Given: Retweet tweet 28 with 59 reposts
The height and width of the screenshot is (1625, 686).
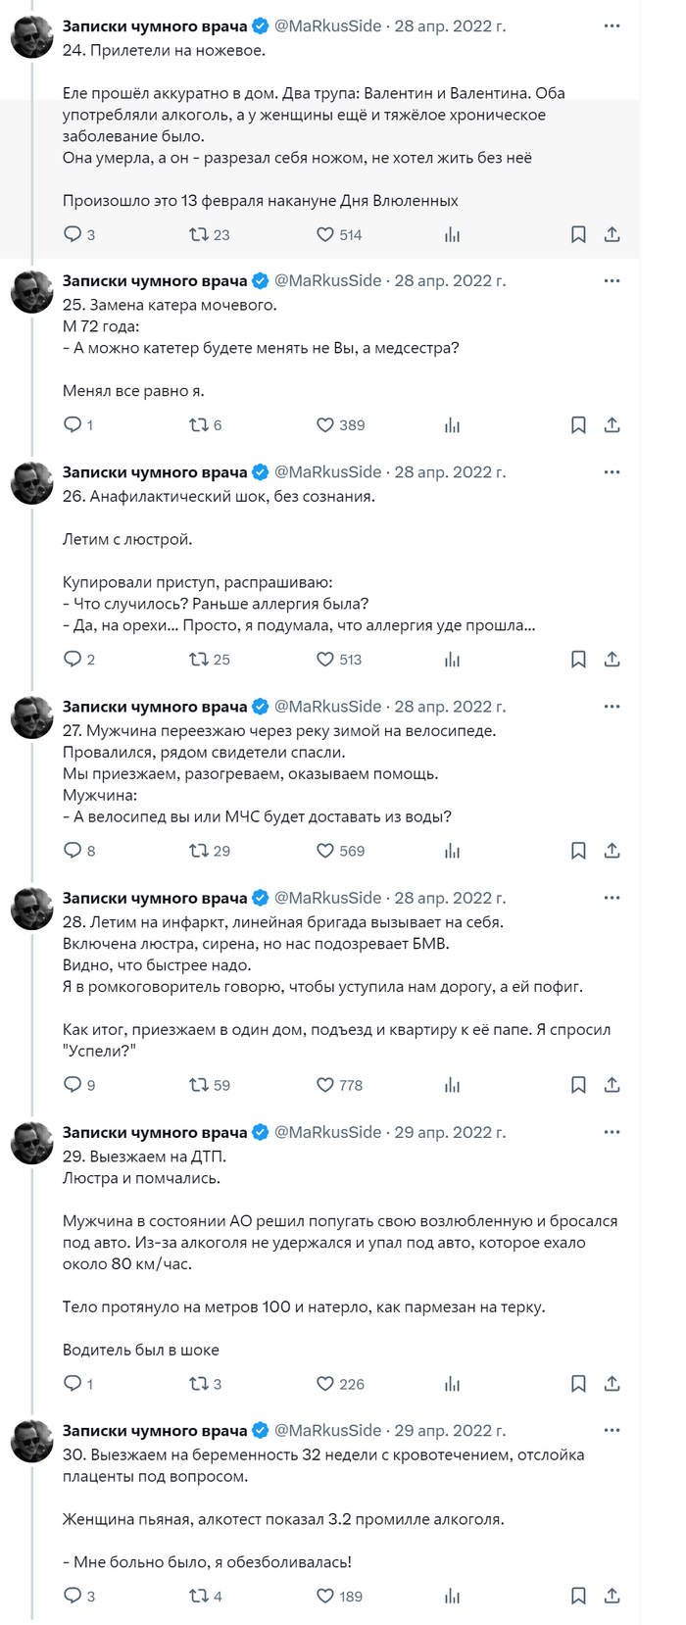Looking at the screenshot, I should click(x=199, y=1085).
